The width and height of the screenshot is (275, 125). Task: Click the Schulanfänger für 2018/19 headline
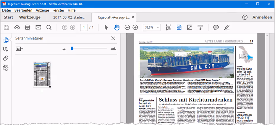coord(245,118)
